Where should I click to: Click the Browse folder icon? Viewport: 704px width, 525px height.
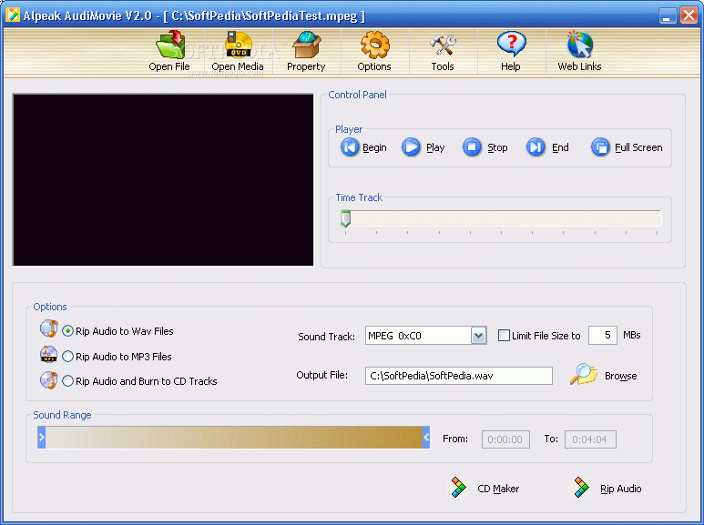(x=583, y=375)
